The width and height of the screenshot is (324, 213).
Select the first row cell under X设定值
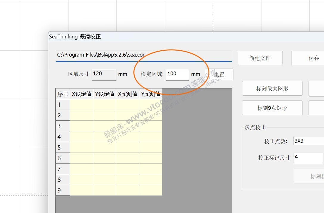point(81,104)
